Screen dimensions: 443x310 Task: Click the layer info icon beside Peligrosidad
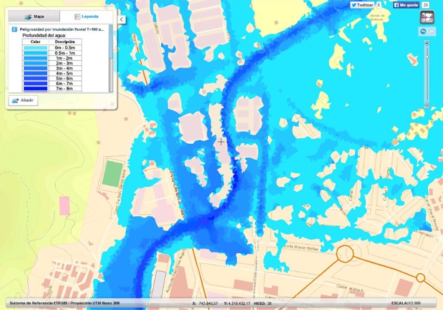[14, 29]
